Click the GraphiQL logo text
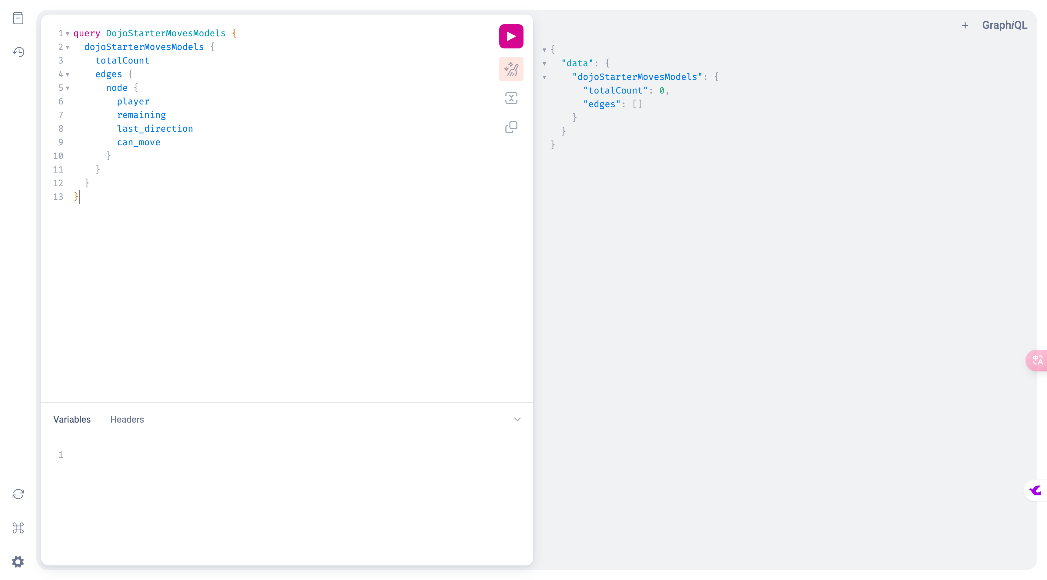 tap(1004, 25)
